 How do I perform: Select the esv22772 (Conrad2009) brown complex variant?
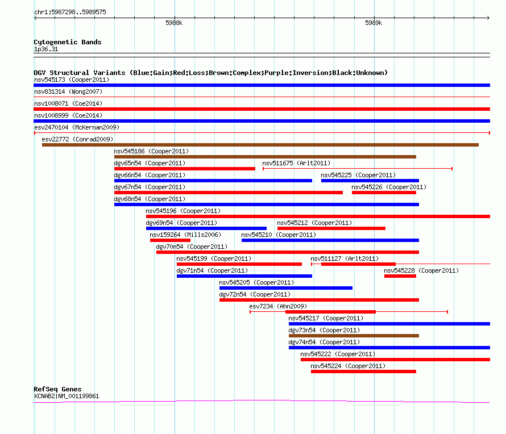(x=260, y=145)
